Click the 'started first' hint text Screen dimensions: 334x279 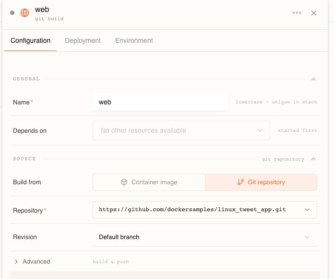pyautogui.click(x=298, y=130)
